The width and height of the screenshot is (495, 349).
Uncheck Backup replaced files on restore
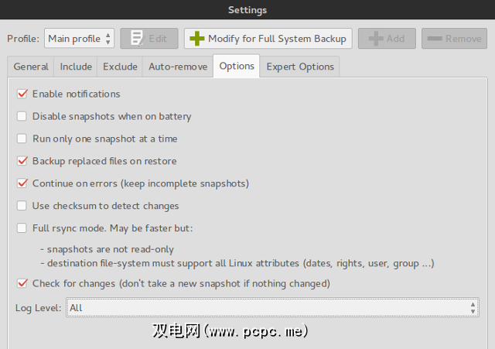(22, 161)
